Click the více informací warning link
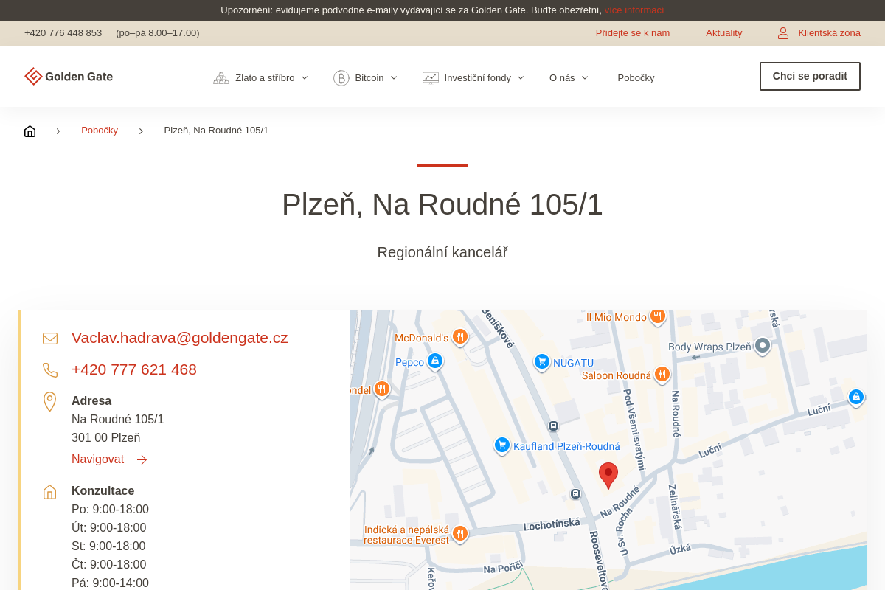 [634, 10]
